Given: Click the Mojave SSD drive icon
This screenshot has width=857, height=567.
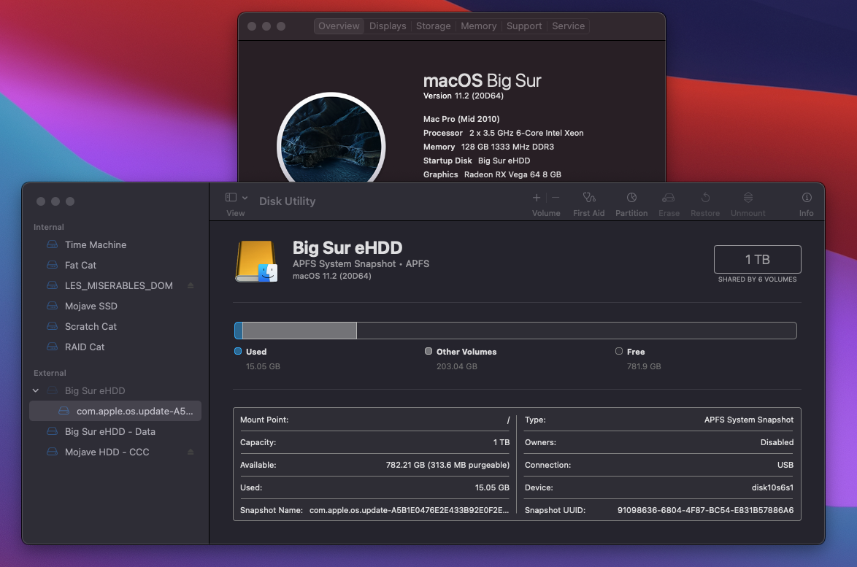Looking at the screenshot, I should 53,305.
